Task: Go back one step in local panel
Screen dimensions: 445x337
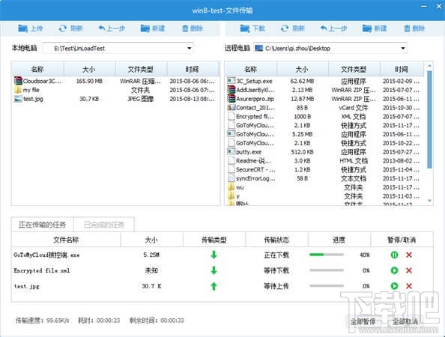Action: point(112,28)
